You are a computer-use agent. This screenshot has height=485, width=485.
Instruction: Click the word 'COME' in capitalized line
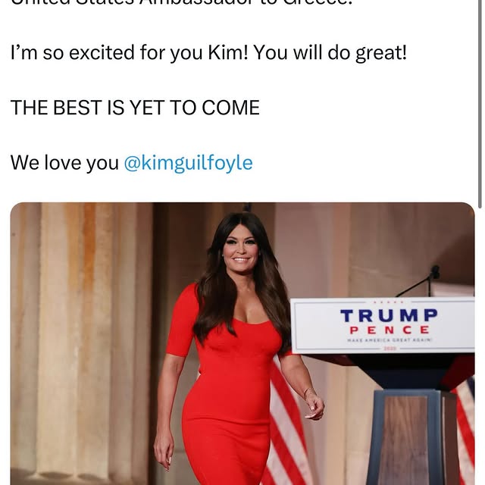230,108
